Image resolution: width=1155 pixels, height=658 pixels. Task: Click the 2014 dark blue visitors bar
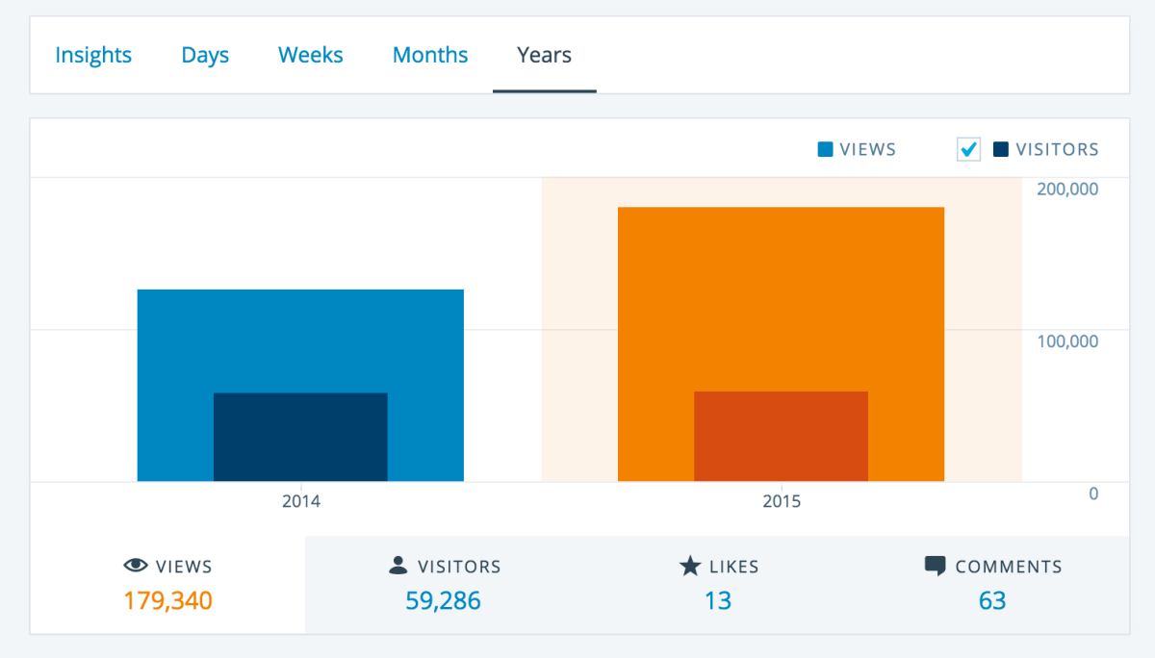click(300, 437)
